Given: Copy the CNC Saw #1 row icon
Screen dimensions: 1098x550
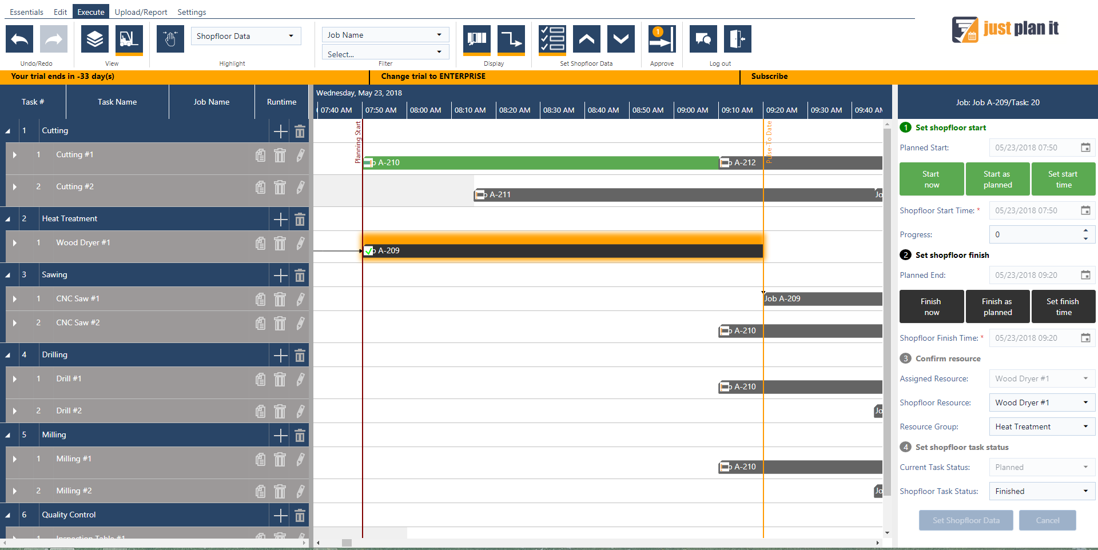Looking at the screenshot, I should pos(260,299).
